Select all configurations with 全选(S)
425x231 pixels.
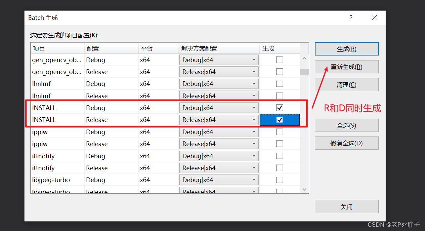pyautogui.click(x=346, y=125)
